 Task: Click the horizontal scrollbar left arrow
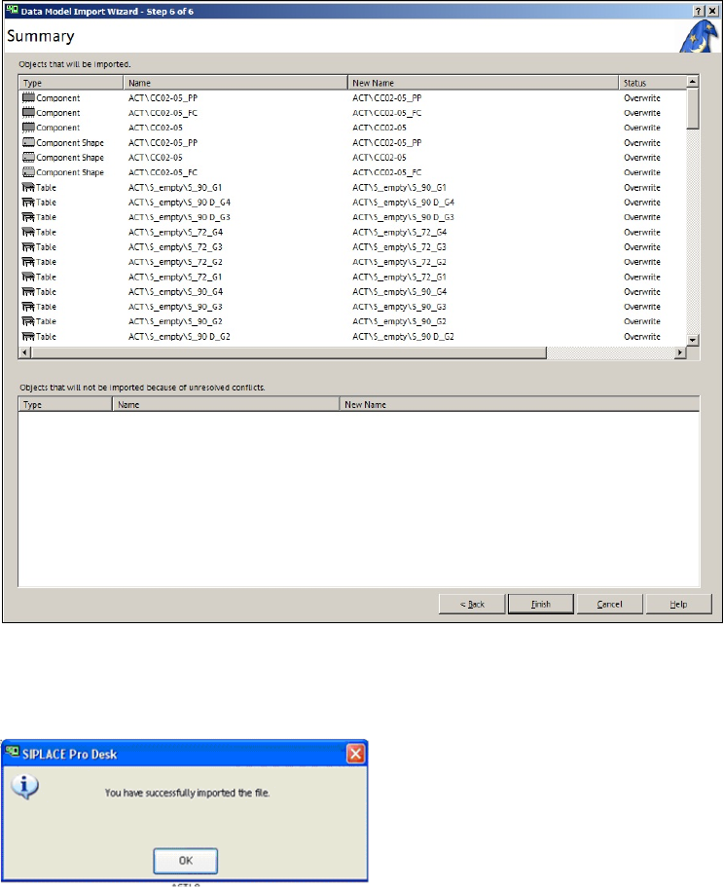click(25, 352)
